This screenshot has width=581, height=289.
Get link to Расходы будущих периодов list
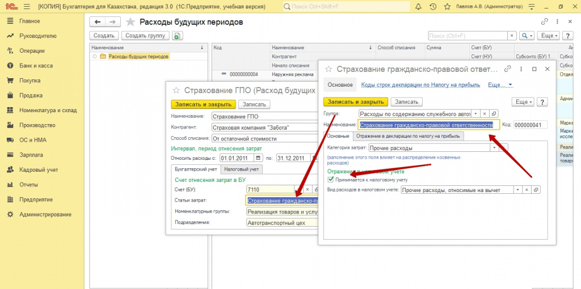pyautogui.click(x=544, y=22)
